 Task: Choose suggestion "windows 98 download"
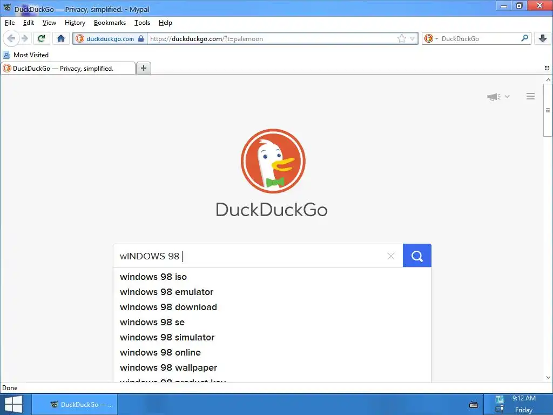(x=272, y=307)
